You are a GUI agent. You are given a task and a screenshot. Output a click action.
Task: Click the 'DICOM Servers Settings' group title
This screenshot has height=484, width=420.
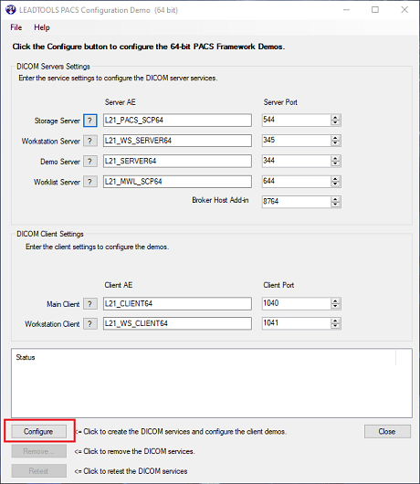click(x=53, y=67)
